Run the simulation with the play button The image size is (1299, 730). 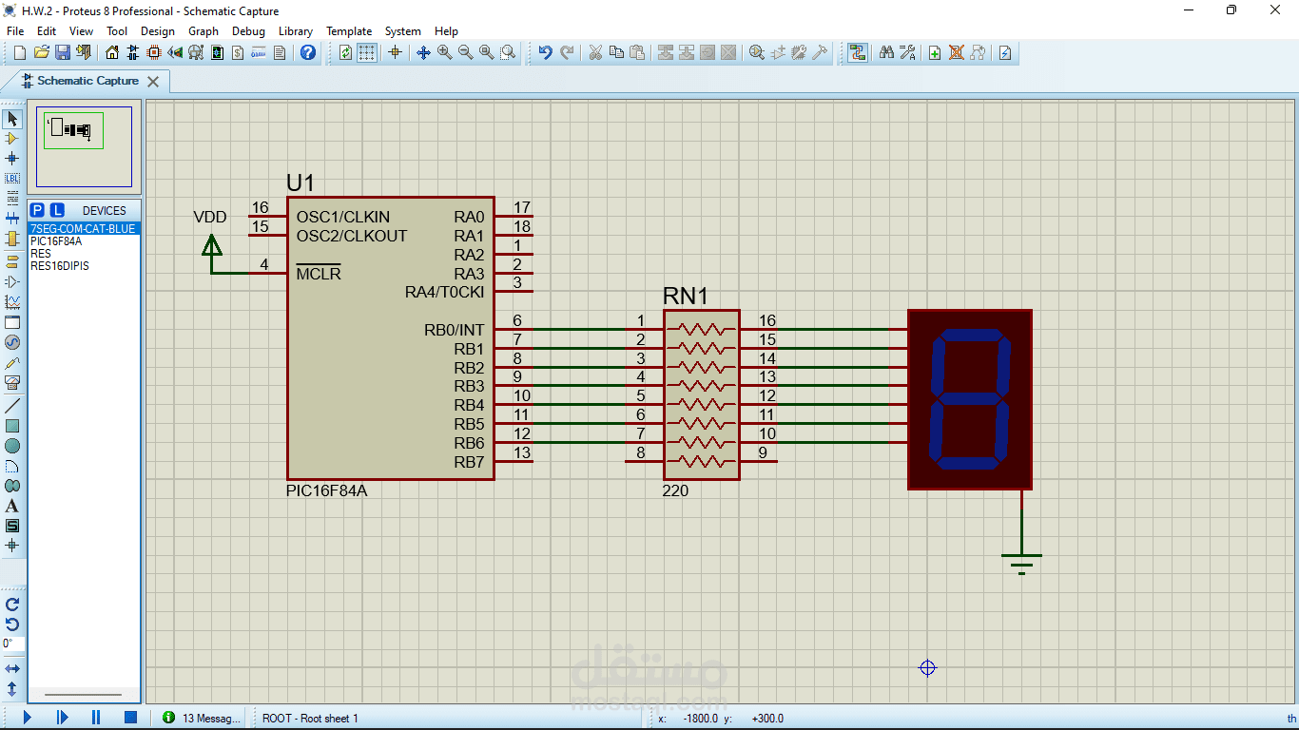pyautogui.click(x=27, y=718)
